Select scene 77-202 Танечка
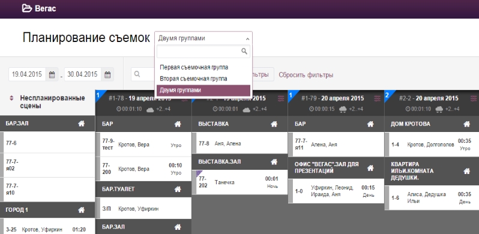479x234 pixels. pyautogui.click(x=240, y=182)
